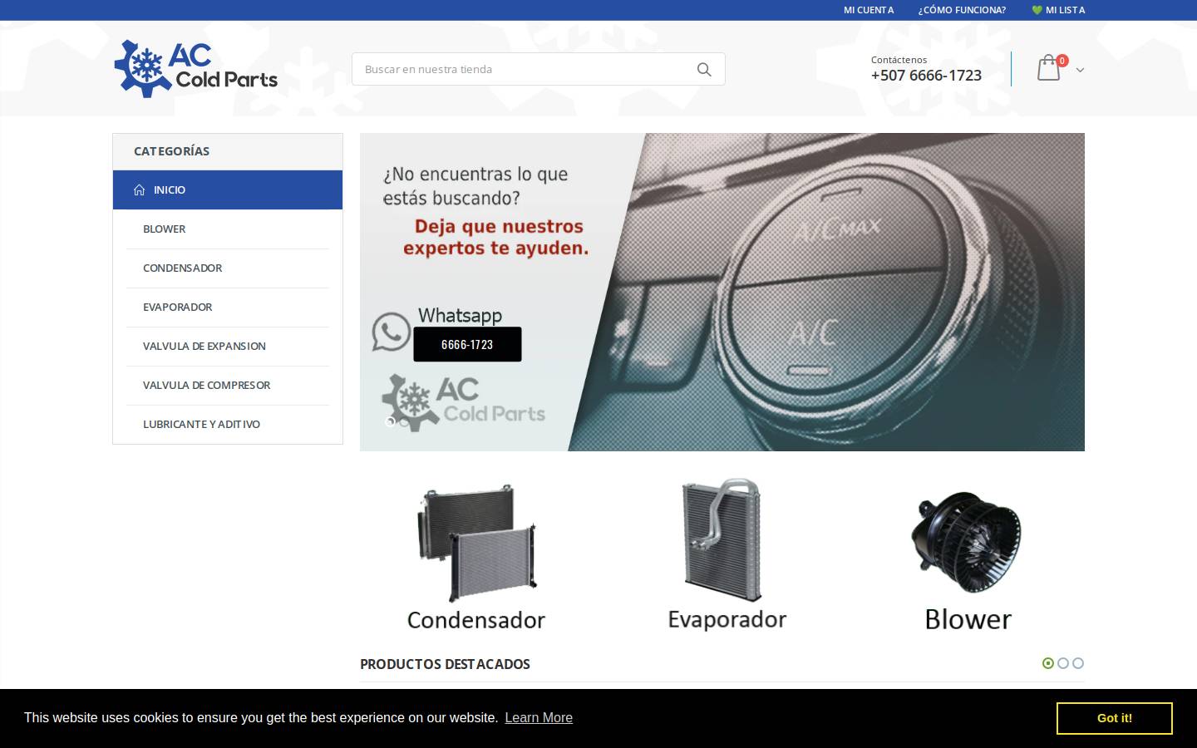The image size is (1197, 748).
Task: Click the WhatsApp icon on banner
Action: pyautogui.click(x=391, y=331)
